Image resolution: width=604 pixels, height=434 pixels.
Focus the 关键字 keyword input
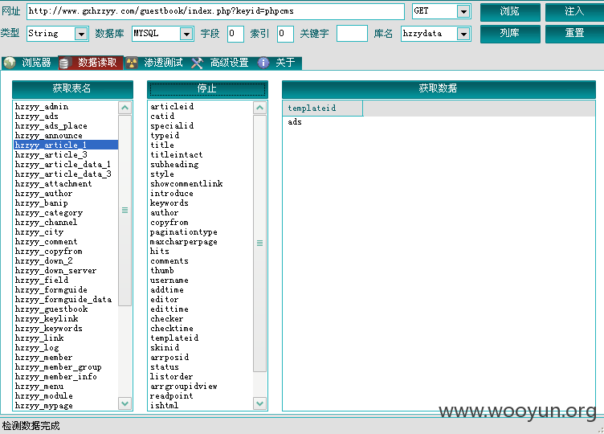(x=352, y=34)
